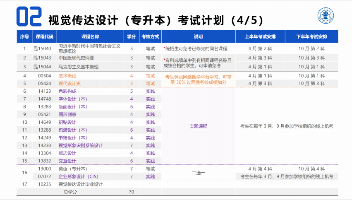This screenshot has height=200, width=352.
Task: Click the 二选一 description cell
Action: (198, 173)
